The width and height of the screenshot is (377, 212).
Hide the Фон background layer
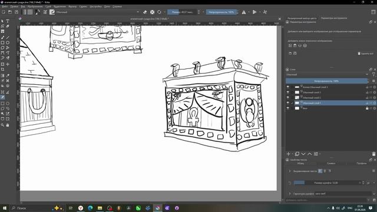tap(288, 108)
